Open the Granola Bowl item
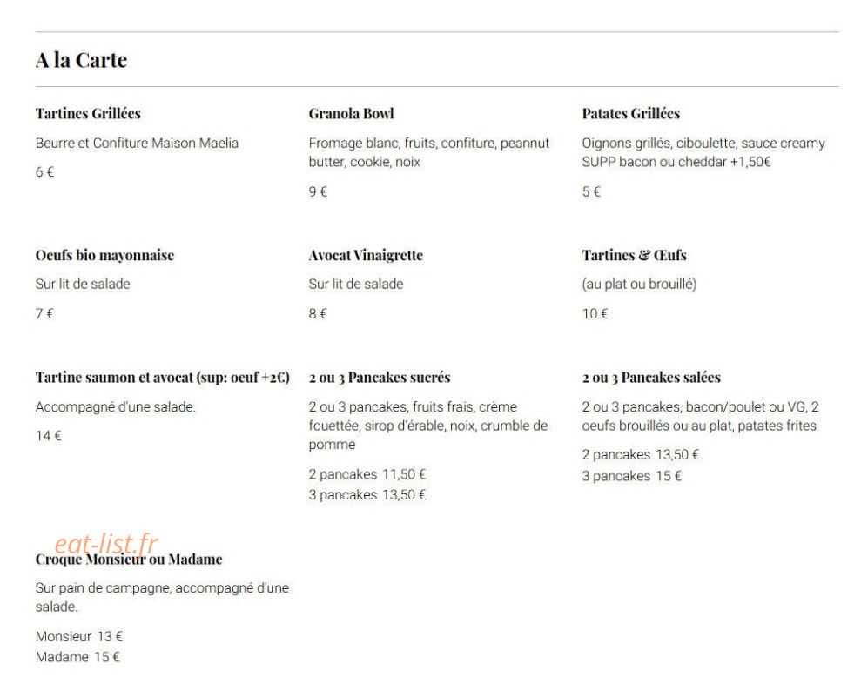The image size is (861, 677). (x=352, y=113)
